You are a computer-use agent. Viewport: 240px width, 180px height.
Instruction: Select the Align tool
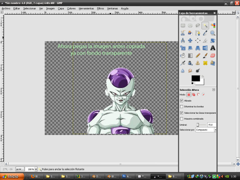198,40
